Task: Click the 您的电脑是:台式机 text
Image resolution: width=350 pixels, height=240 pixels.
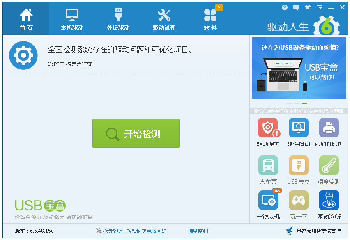Action: (x=71, y=64)
